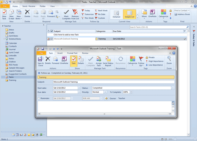The height and width of the screenshot is (141, 197).
Task: Click Complete column header checkbox icon
Action: [x=52, y=31]
